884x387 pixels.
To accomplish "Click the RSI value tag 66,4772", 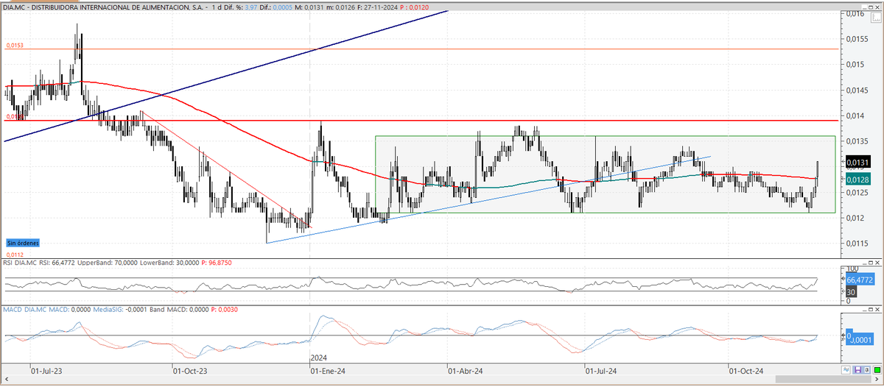I will tap(860, 280).
